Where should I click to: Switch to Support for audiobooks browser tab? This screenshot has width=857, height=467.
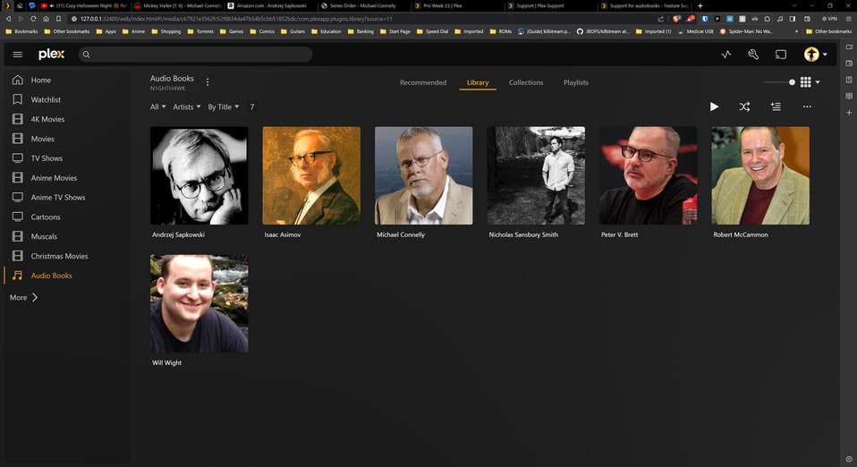click(644, 5)
